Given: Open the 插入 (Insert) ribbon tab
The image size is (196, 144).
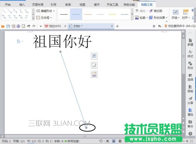Looking at the screenshot, I should pos(22,5).
